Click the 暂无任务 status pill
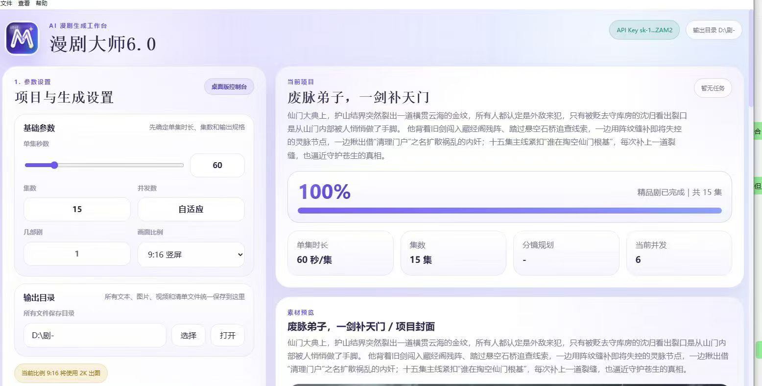The image size is (762, 386). tap(713, 88)
